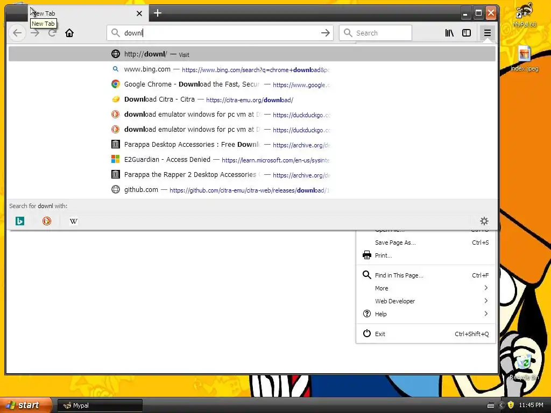Viewport: 551px width, 413px height.
Task: Select Parappa Desktop Accessories Free Download suggestion
Action: [x=252, y=145]
